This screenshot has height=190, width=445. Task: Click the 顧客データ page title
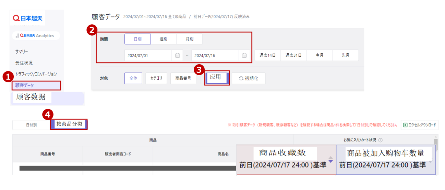[x=106, y=17]
